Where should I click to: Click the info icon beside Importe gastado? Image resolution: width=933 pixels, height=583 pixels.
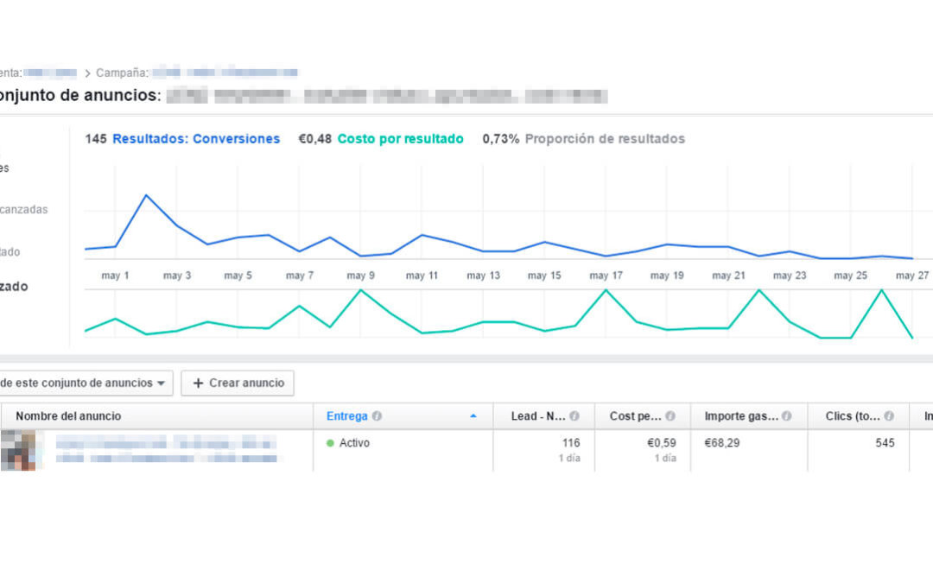(x=786, y=416)
